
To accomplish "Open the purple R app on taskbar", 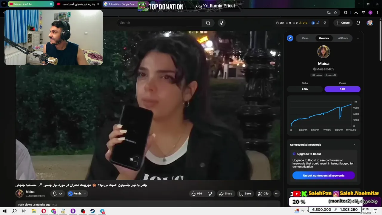I will (73, 211).
